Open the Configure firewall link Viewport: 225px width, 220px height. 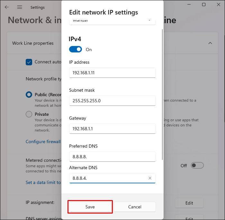coord(43,142)
